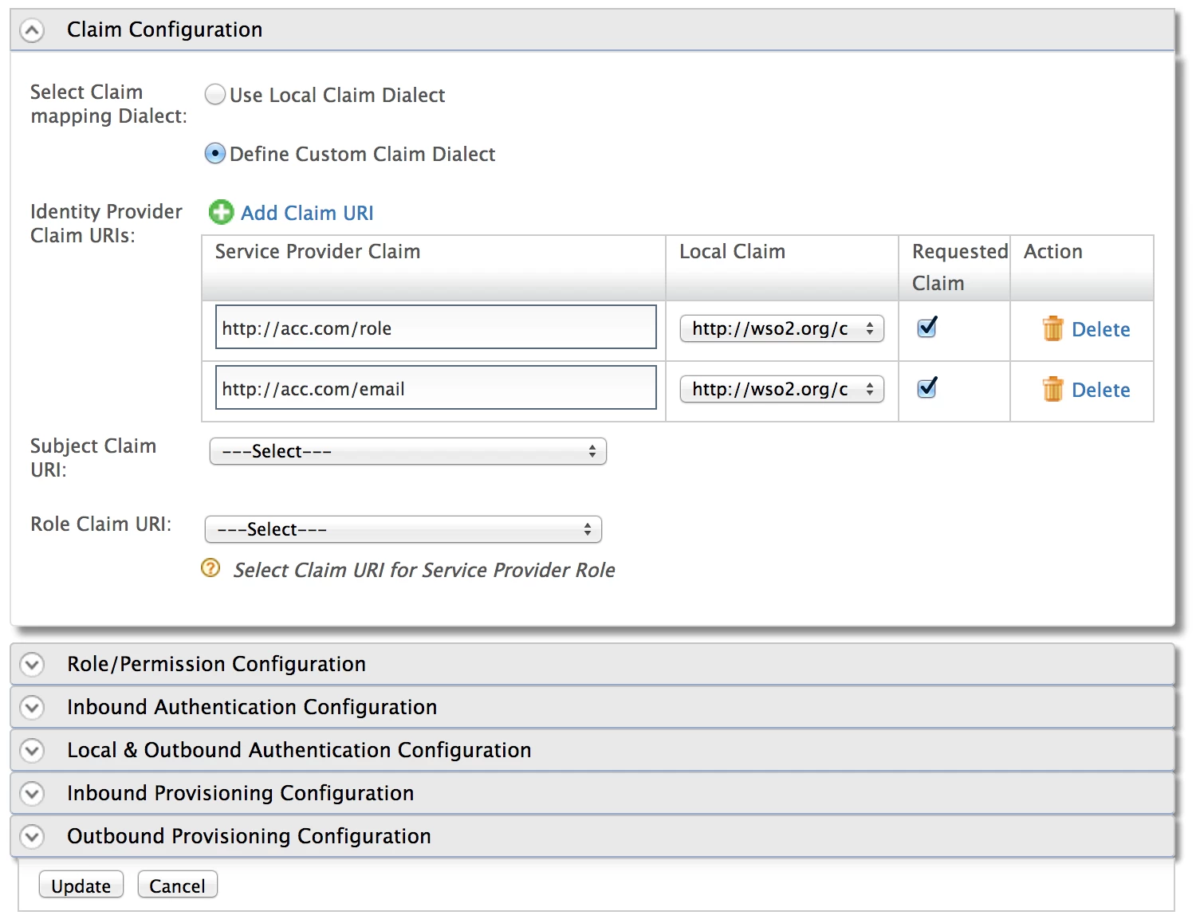The image size is (1196, 923).
Task: Select Define Custom Claim Dialect radio button
Action: 215,153
